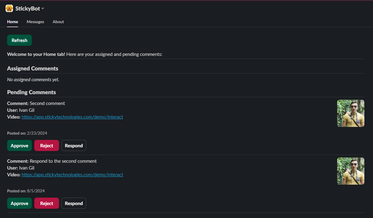The height and width of the screenshot is (218, 373).
Task: Open the video link under "Second comment"
Action: [x=72, y=117]
